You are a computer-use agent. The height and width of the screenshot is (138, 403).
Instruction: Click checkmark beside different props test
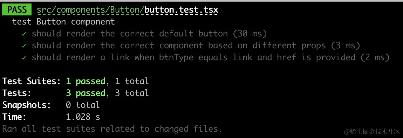[25, 46]
